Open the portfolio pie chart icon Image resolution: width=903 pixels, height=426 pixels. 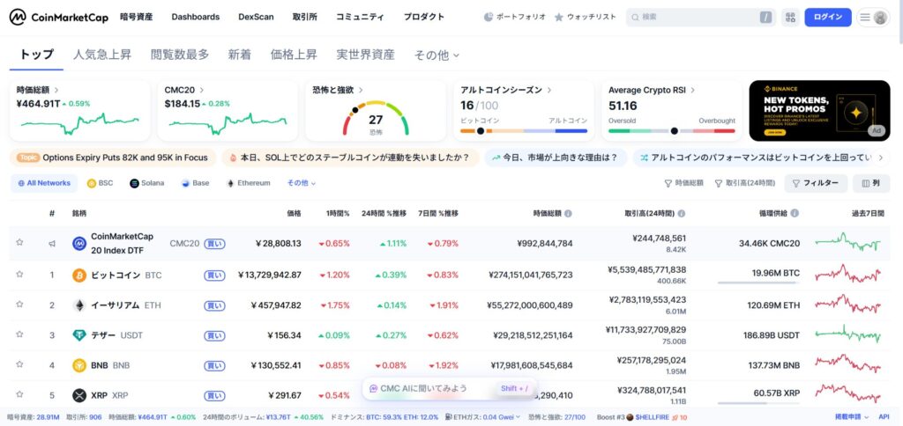pos(489,18)
